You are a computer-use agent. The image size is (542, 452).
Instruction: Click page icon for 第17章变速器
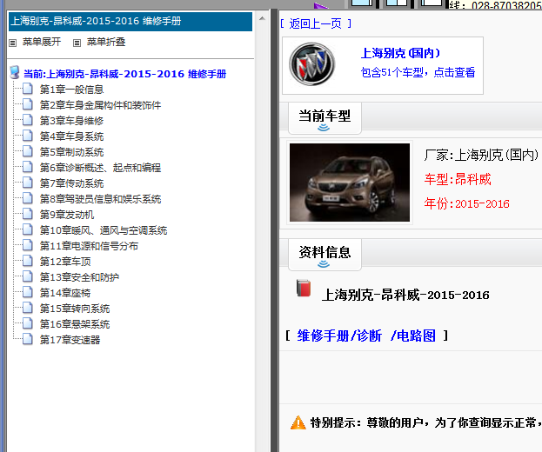pyautogui.click(x=28, y=339)
